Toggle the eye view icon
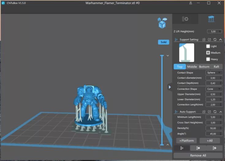 coord(165,19)
